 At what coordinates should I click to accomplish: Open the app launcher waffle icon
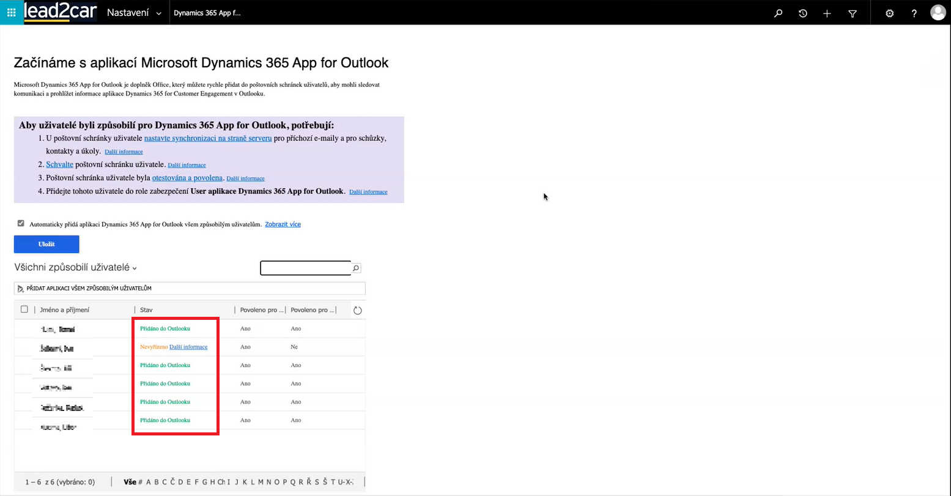12,12
